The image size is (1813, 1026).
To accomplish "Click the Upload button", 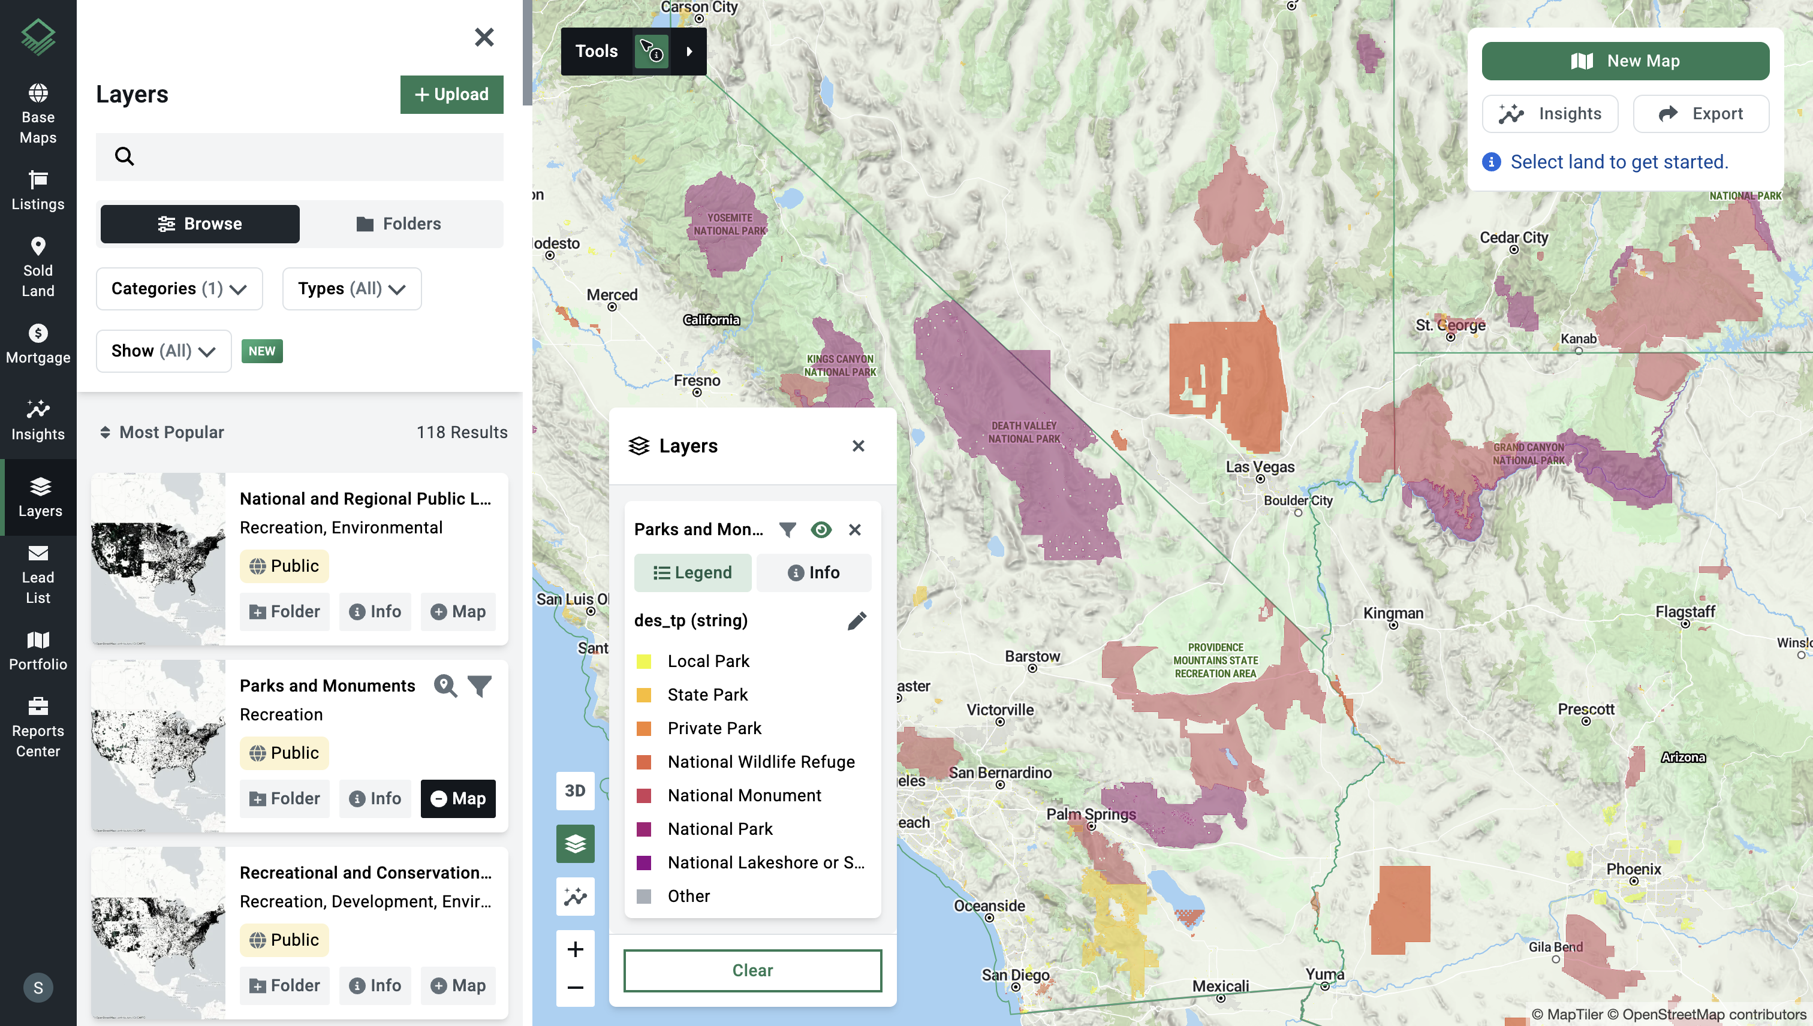I will pyautogui.click(x=452, y=95).
